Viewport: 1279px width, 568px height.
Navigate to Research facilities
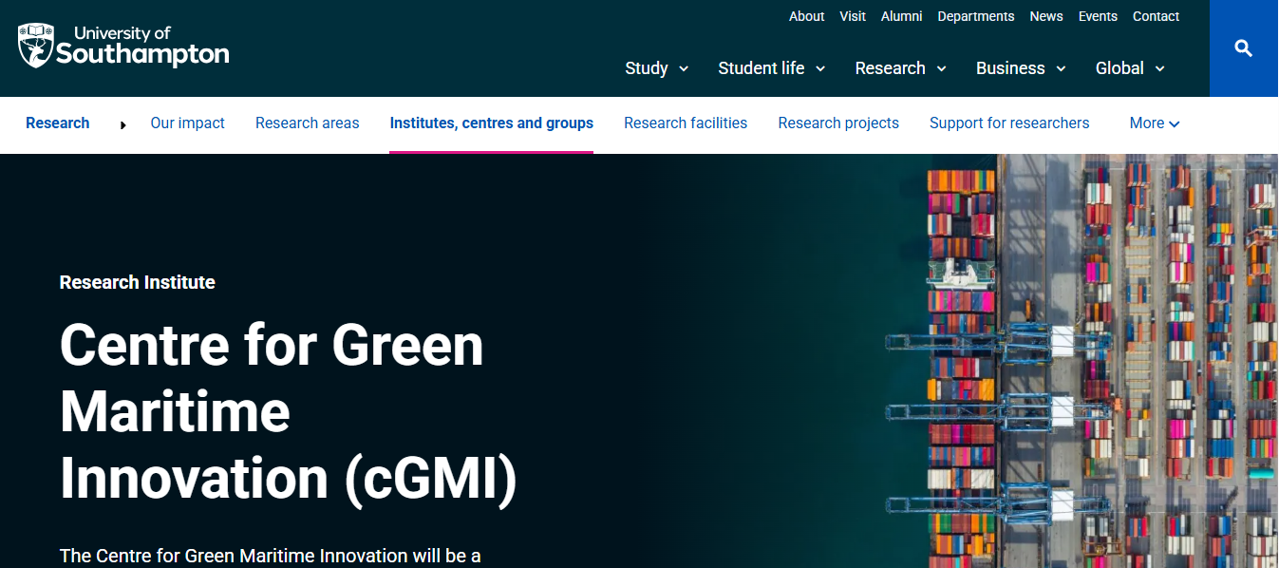pyautogui.click(x=685, y=123)
